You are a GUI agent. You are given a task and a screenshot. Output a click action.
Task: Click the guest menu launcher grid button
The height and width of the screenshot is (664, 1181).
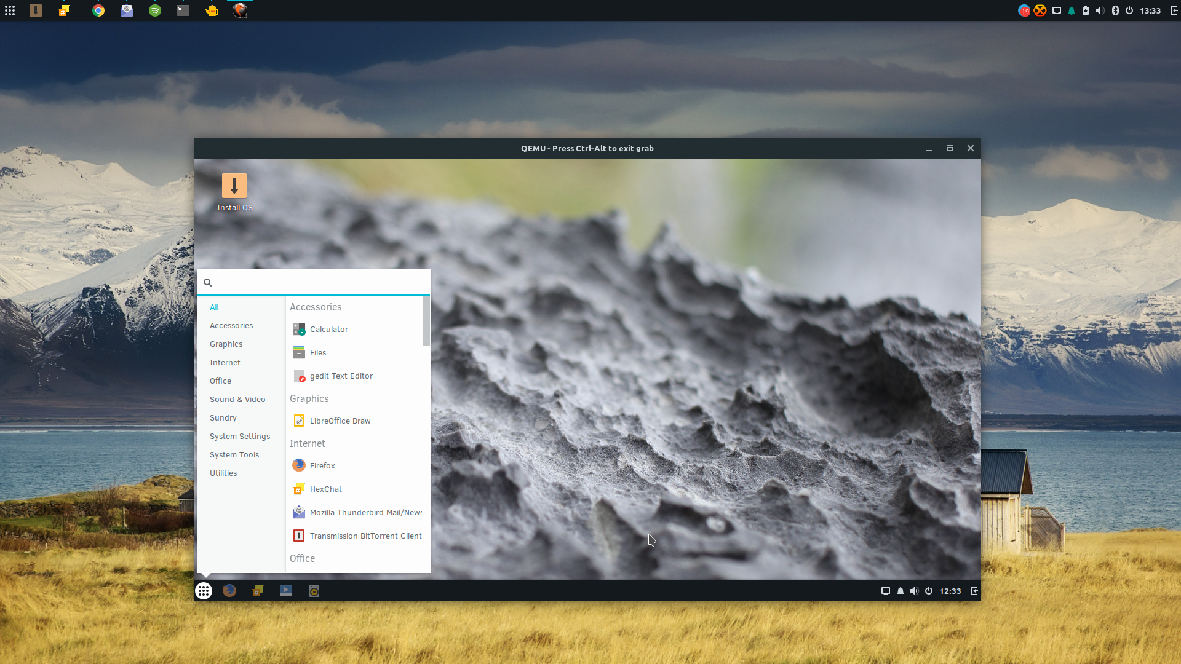tap(204, 591)
